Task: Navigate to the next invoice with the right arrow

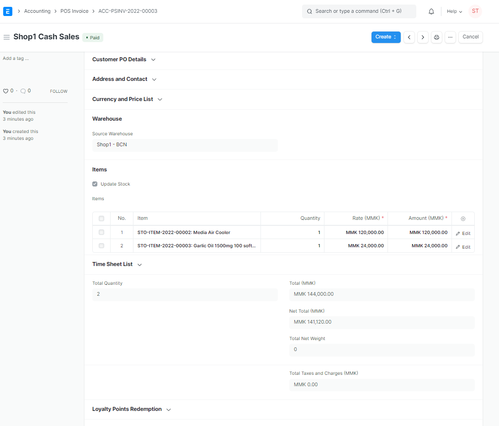Action: pos(423,37)
